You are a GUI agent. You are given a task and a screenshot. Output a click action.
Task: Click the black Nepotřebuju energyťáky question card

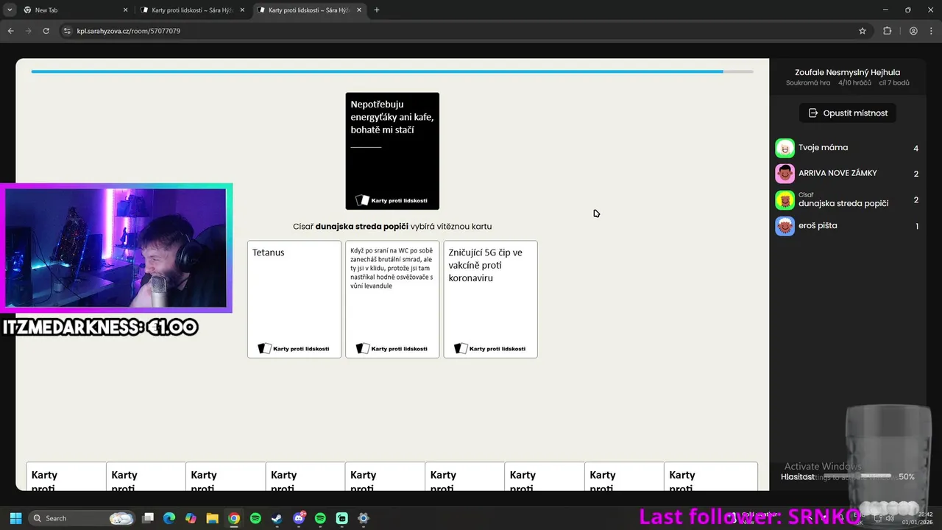click(392, 151)
